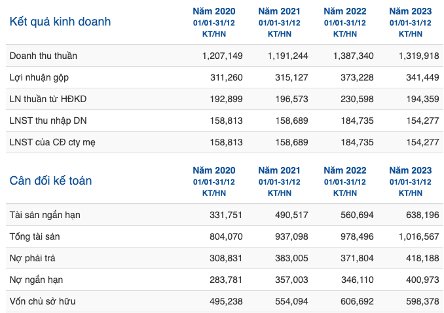This screenshot has width=444, height=313.
Task: Select the value 1,191,244
Action: (x=288, y=56)
